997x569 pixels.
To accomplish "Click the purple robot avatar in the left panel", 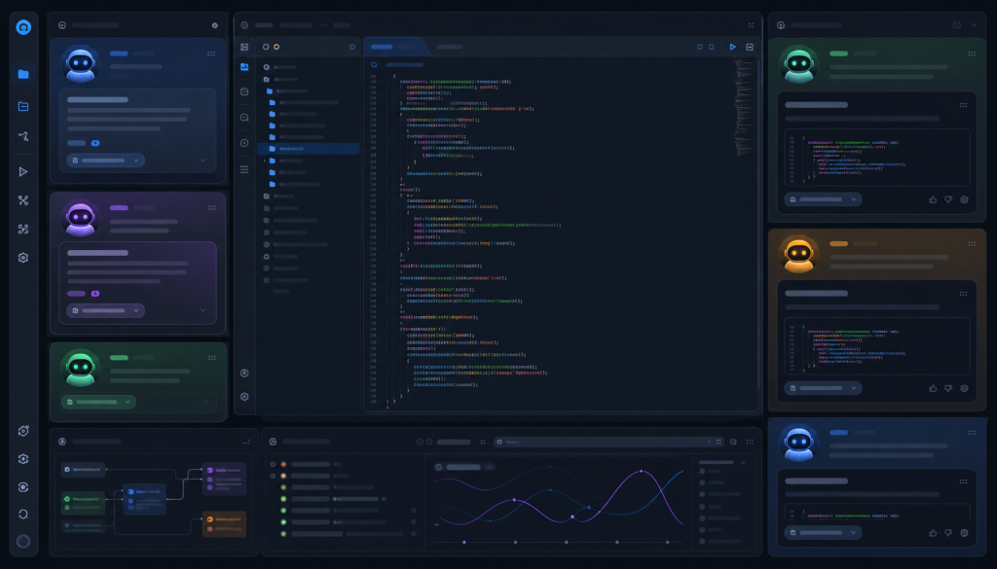I will pyautogui.click(x=81, y=219).
